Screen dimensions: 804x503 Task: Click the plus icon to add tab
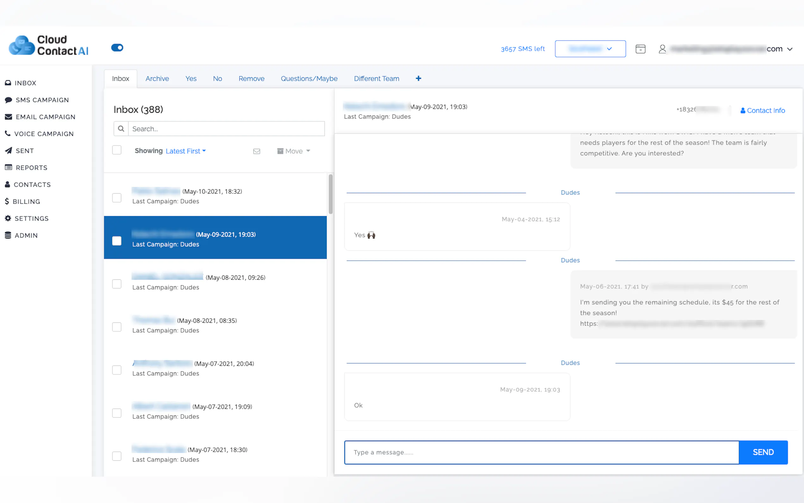pos(418,79)
